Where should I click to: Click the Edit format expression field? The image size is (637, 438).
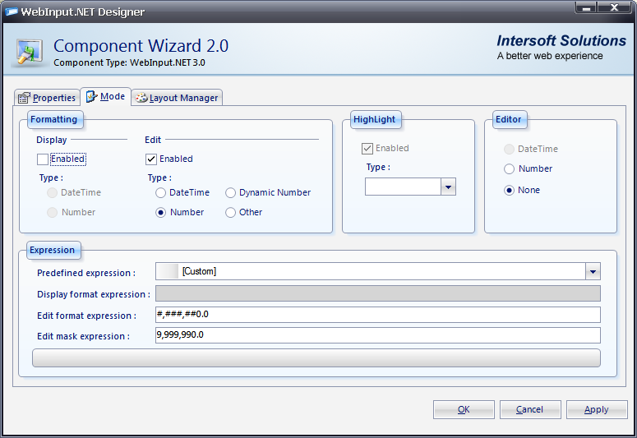pos(377,315)
